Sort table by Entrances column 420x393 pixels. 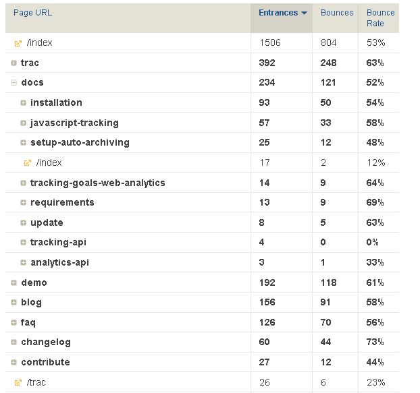click(278, 13)
